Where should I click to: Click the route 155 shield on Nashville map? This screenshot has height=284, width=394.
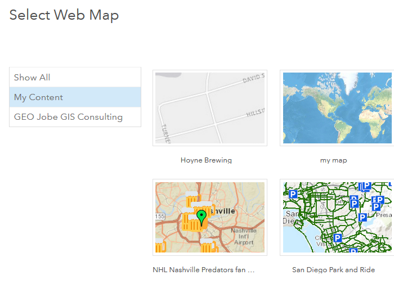pyautogui.click(x=160, y=215)
